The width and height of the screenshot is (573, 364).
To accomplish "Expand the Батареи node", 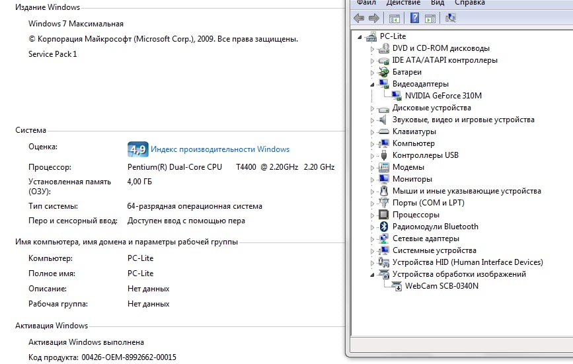I will (x=372, y=73).
